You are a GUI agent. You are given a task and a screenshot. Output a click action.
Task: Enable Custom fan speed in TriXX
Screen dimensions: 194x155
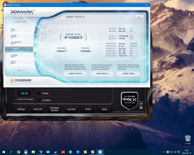tap(39, 100)
